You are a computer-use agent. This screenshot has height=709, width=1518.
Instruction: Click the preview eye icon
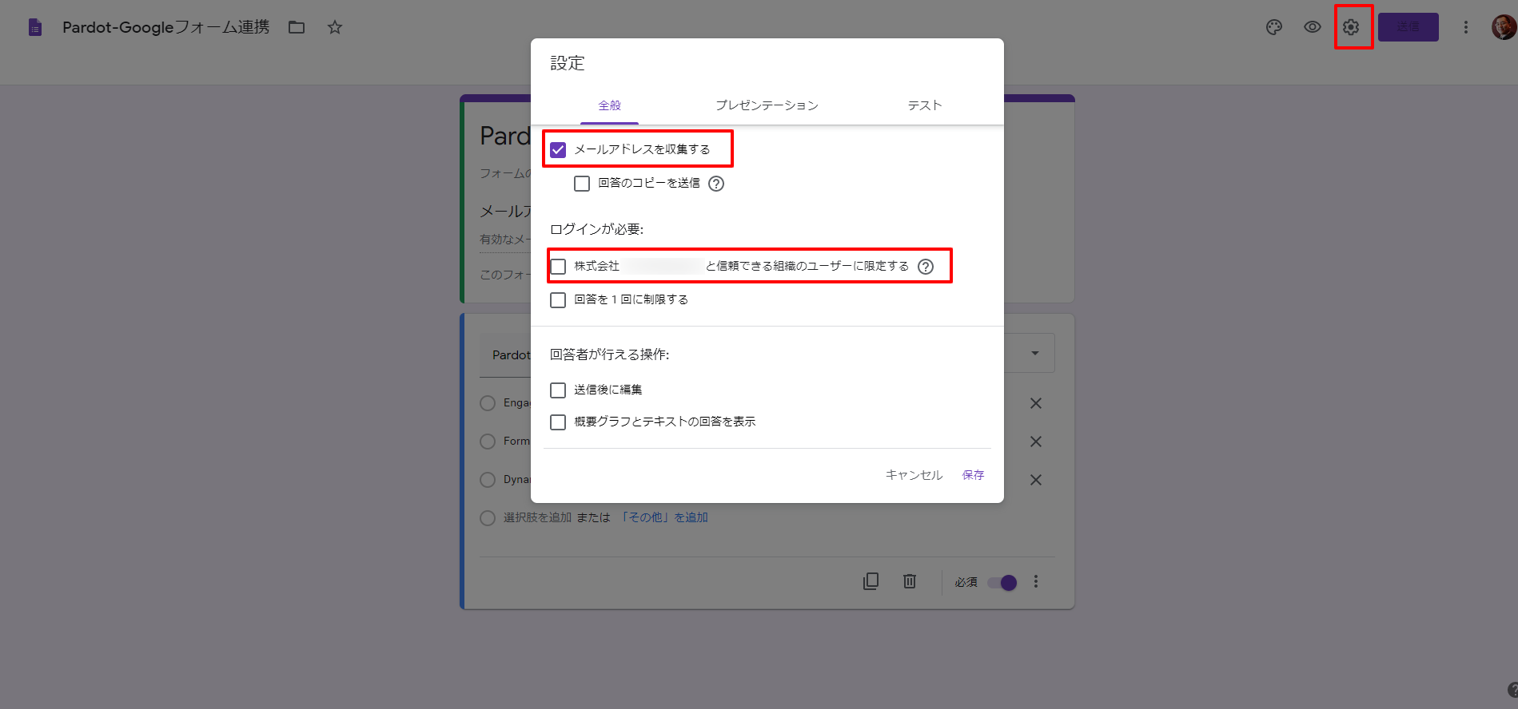tap(1313, 27)
